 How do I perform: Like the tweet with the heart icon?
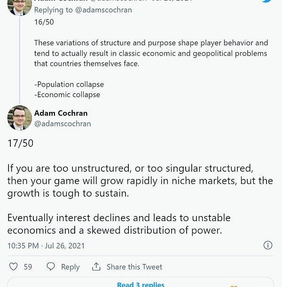point(14,267)
